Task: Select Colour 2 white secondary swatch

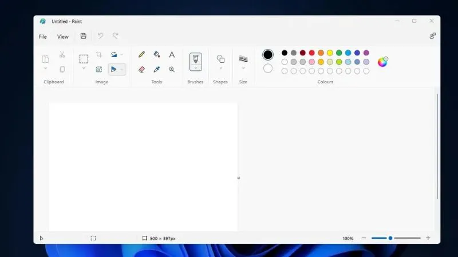Action: 268,69
